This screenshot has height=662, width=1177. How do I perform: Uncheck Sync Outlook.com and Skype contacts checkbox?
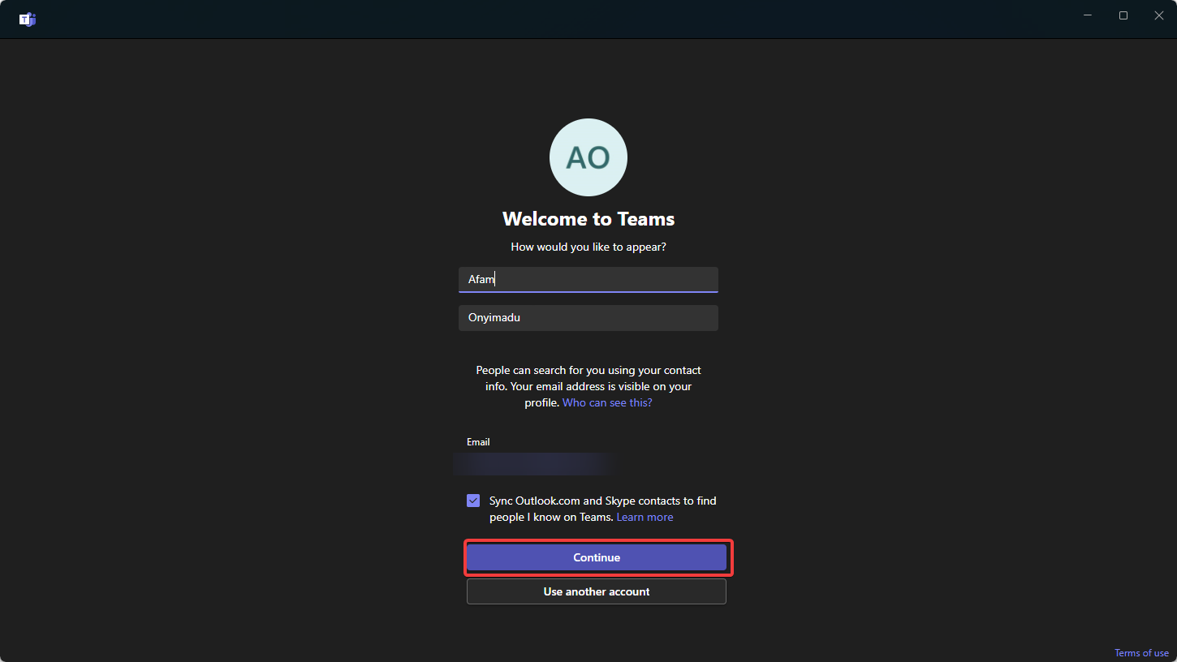click(473, 501)
